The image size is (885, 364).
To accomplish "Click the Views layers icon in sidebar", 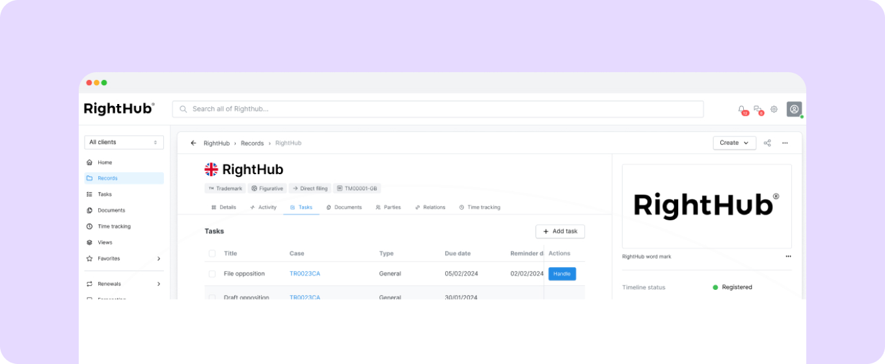I will (x=89, y=242).
